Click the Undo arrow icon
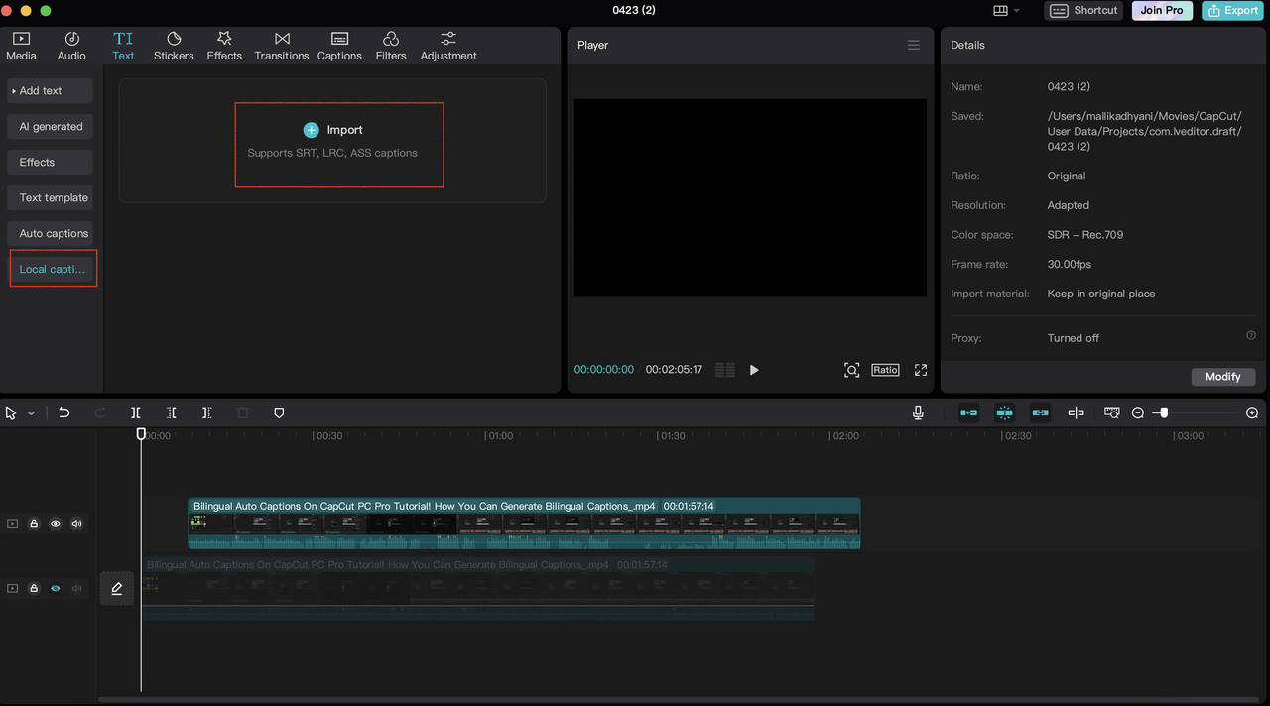The height and width of the screenshot is (706, 1270). 64,412
